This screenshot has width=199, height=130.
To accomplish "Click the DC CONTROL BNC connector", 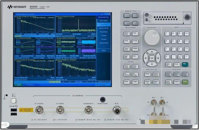I will [40, 110].
